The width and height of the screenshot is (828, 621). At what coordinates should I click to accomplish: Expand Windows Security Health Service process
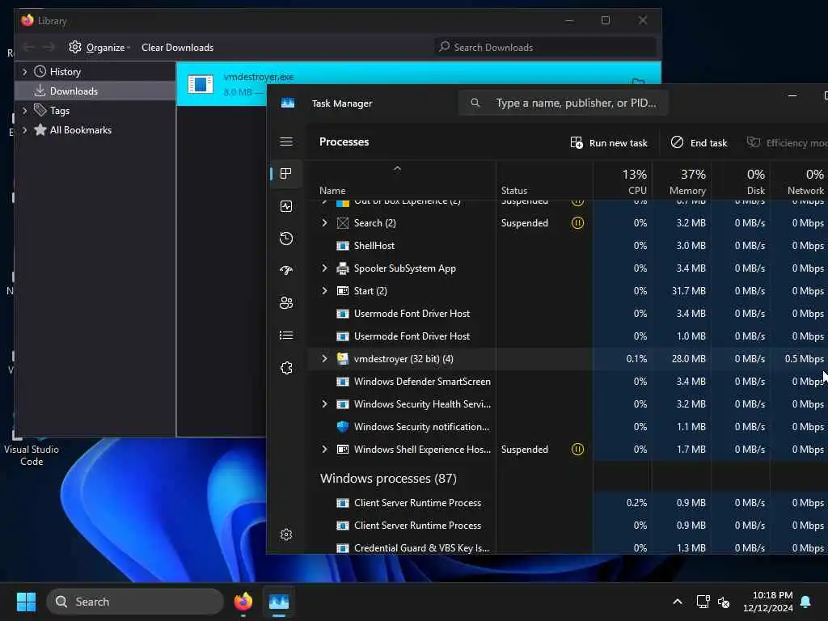click(x=324, y=404)
